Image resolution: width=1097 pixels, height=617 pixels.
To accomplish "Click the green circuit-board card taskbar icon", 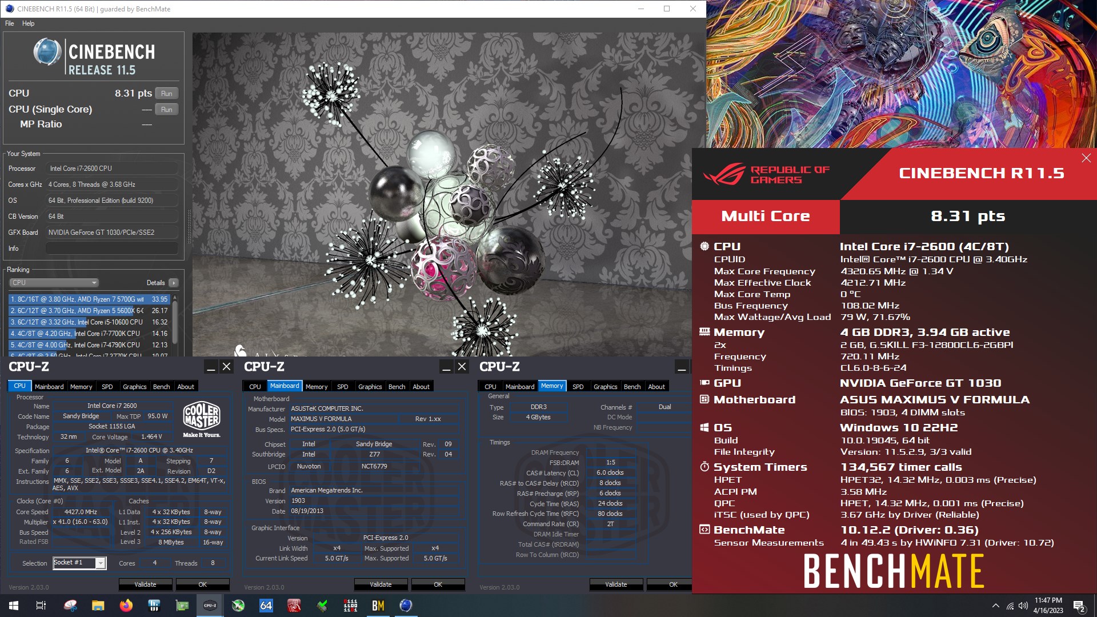I will click(182, 606).
